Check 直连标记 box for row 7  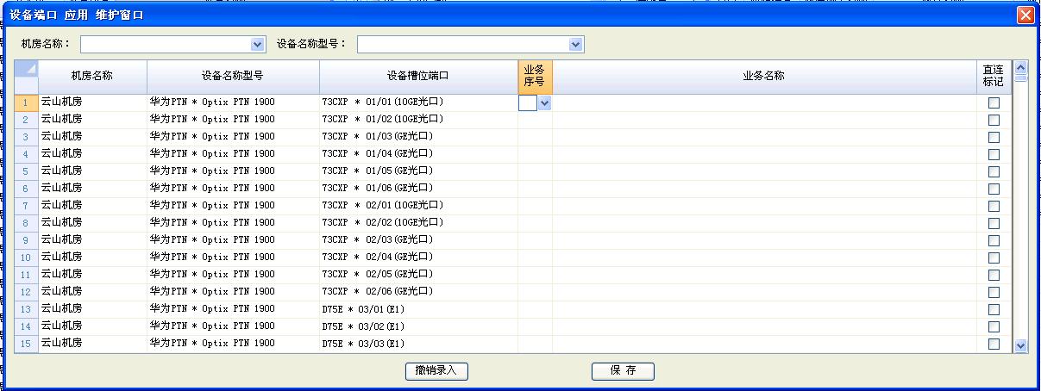click(x=994, y=206)
